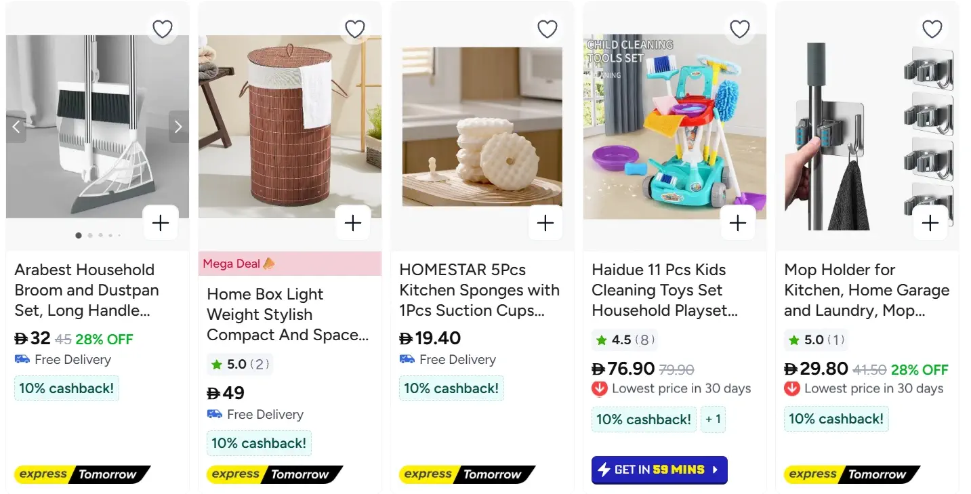Save the Haidue kids cleaning set to wishlist

tap(739, 29)
